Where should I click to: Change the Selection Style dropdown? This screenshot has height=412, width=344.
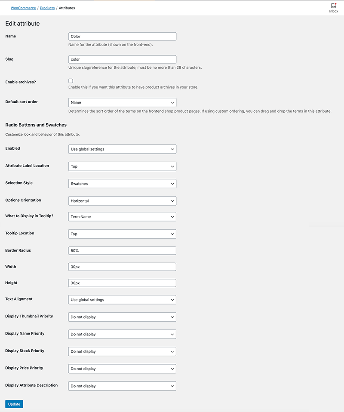(x=122, y=184)
